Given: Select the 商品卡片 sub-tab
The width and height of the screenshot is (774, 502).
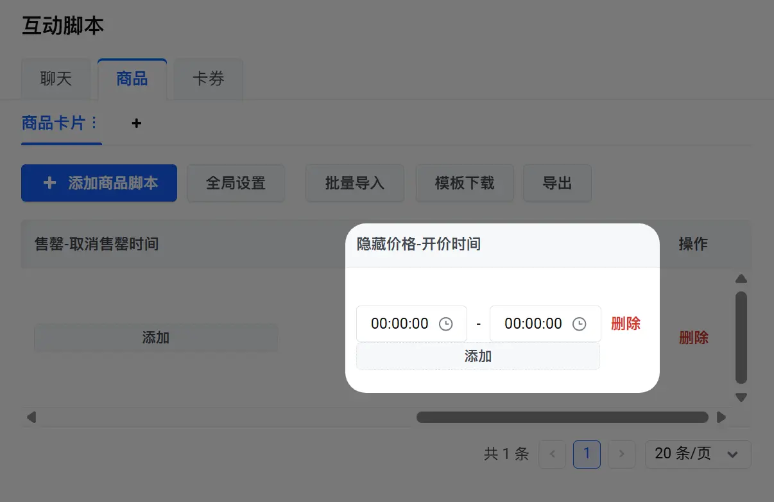Looking at the screenshot, I should (54, 123).
